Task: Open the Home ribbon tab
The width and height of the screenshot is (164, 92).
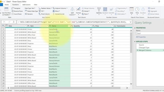Action: coord(7,5)
